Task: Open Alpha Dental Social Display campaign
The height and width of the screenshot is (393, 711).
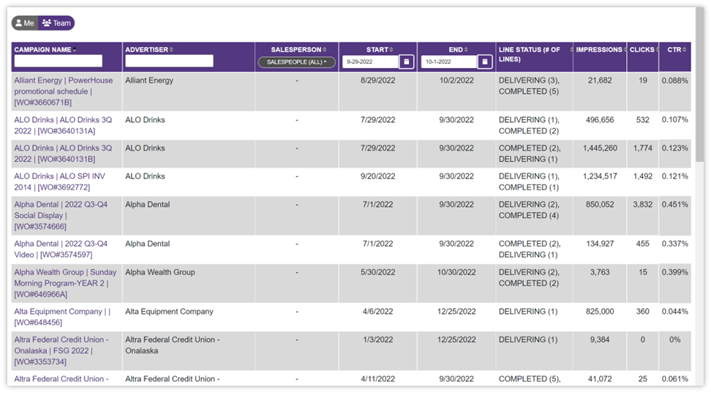Action: coord(61,216)
